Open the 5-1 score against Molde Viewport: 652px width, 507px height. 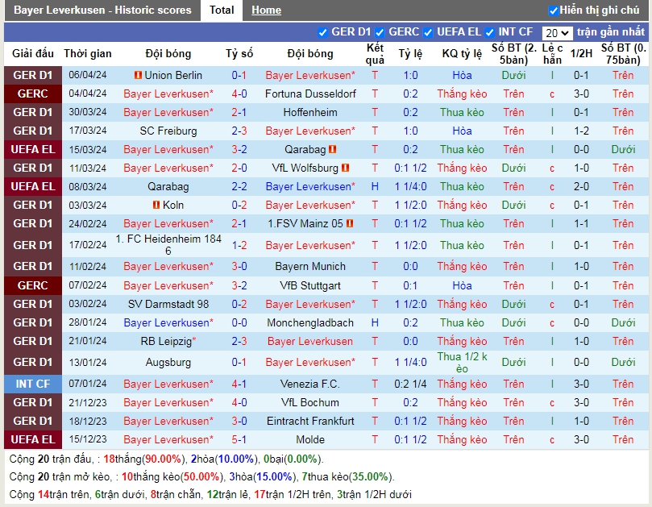click(239, 439)
